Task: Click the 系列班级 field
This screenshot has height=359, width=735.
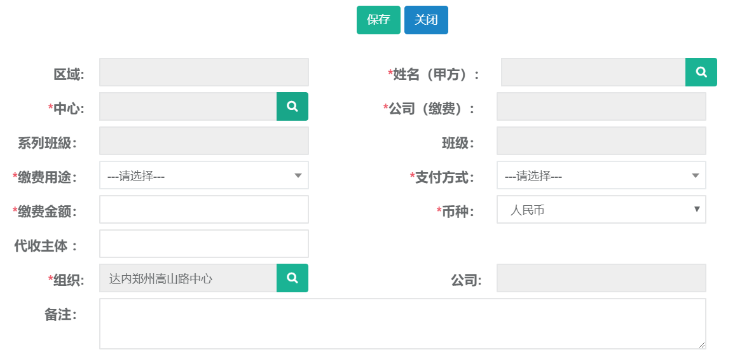Action: tap(203, 140)
